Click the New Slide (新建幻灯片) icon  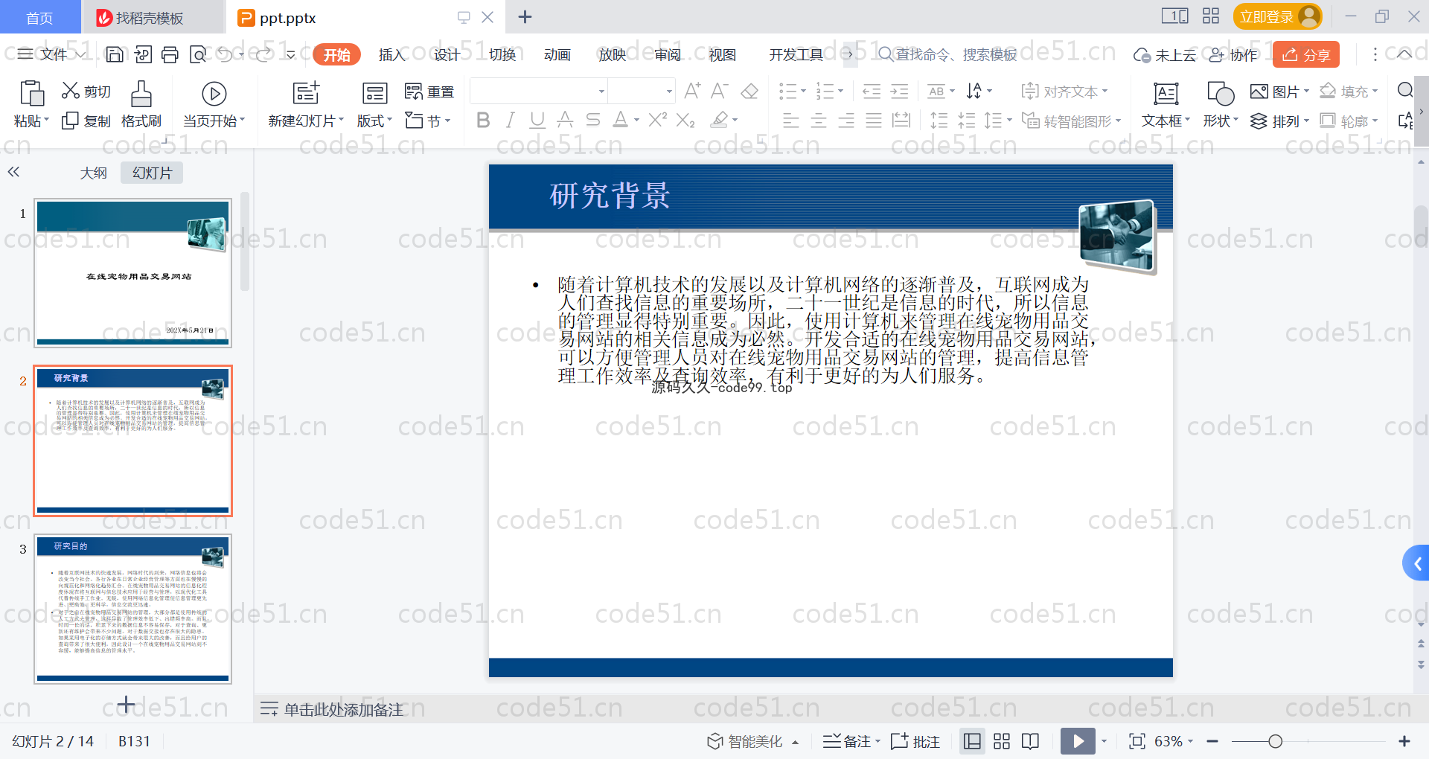pos(306,93)
